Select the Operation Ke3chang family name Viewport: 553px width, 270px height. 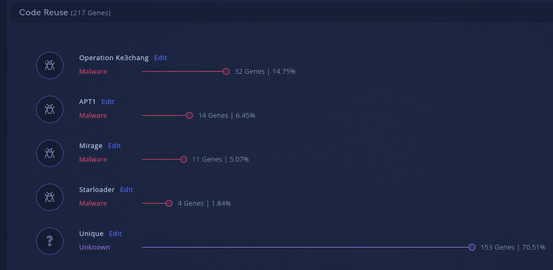pyautogui.click(x=114, y=58)
